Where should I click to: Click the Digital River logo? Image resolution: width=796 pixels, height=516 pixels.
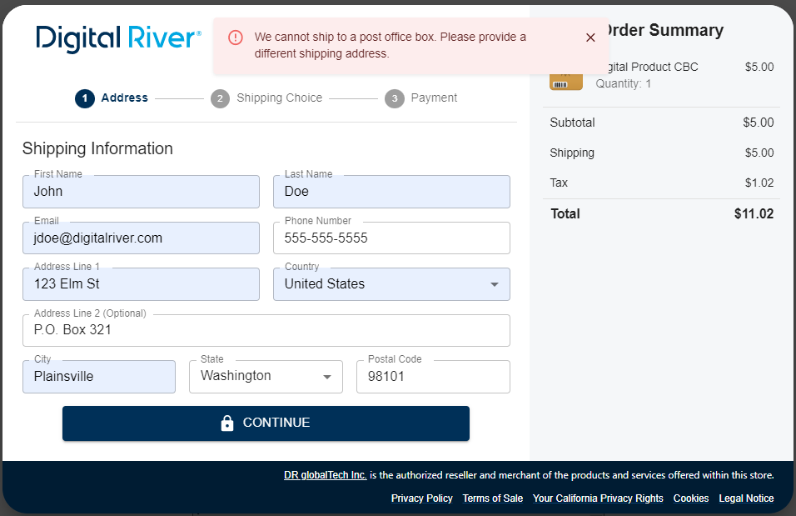(118, 38)
